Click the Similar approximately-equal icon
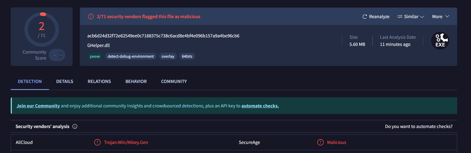The image size is (471, 153). coord(400,17)
